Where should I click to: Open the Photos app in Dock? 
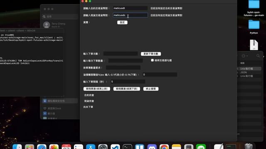[x=54, y=147]
